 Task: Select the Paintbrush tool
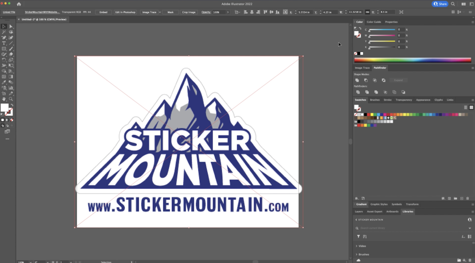pos(11,49)
